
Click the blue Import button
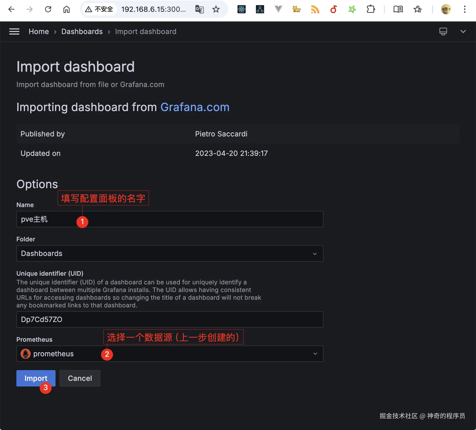click(x=36, y=378)
